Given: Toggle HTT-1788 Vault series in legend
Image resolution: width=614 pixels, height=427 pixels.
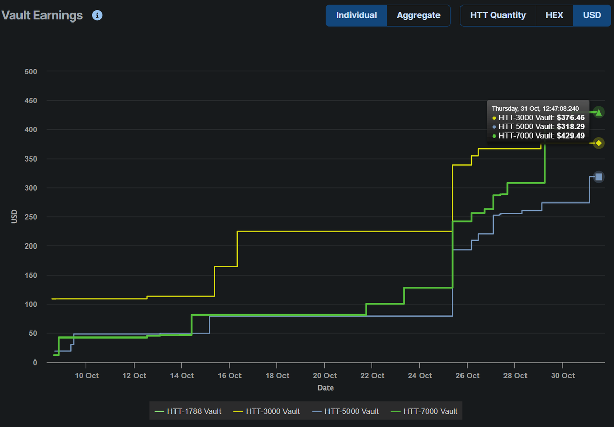Looking at the screenshot, I should (188, 411).
